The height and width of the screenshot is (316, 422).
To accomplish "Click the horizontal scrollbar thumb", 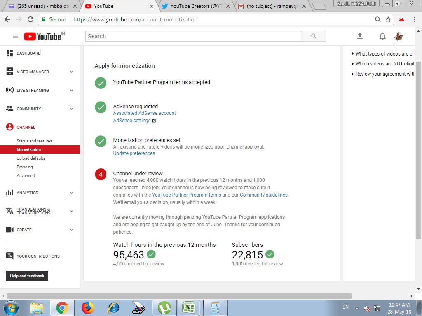I will (x=179, y=296).
